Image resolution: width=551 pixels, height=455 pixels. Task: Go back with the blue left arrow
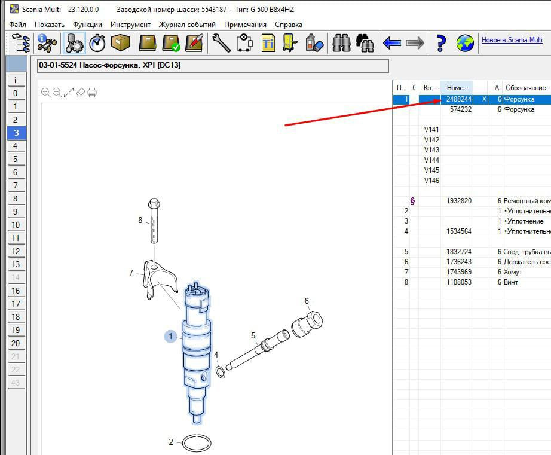coord(391,43)
